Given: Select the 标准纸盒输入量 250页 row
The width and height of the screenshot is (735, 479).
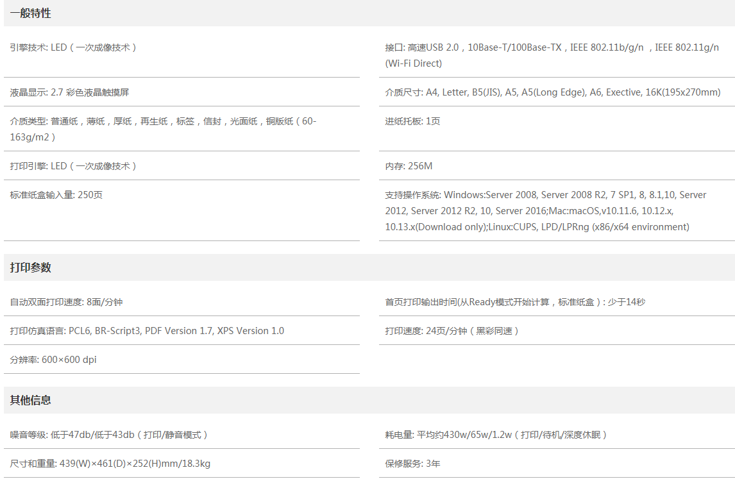Looking at the screenshot, I should 56,195.
